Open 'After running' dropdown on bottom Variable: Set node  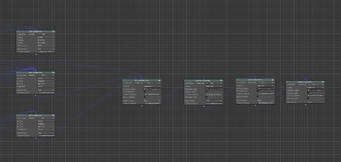coord(46,133)
